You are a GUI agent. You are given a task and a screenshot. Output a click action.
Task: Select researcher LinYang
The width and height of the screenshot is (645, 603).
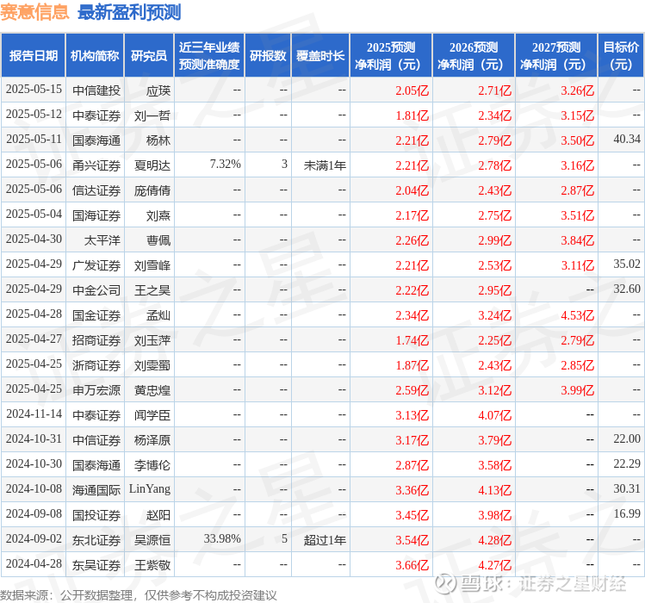click(150, 489)
